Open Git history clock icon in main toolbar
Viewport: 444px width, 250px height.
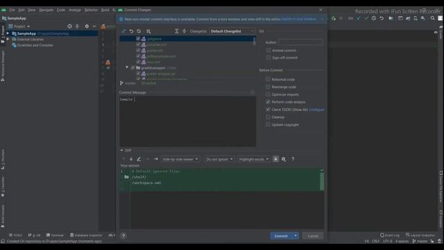click(x=374, y=19)
